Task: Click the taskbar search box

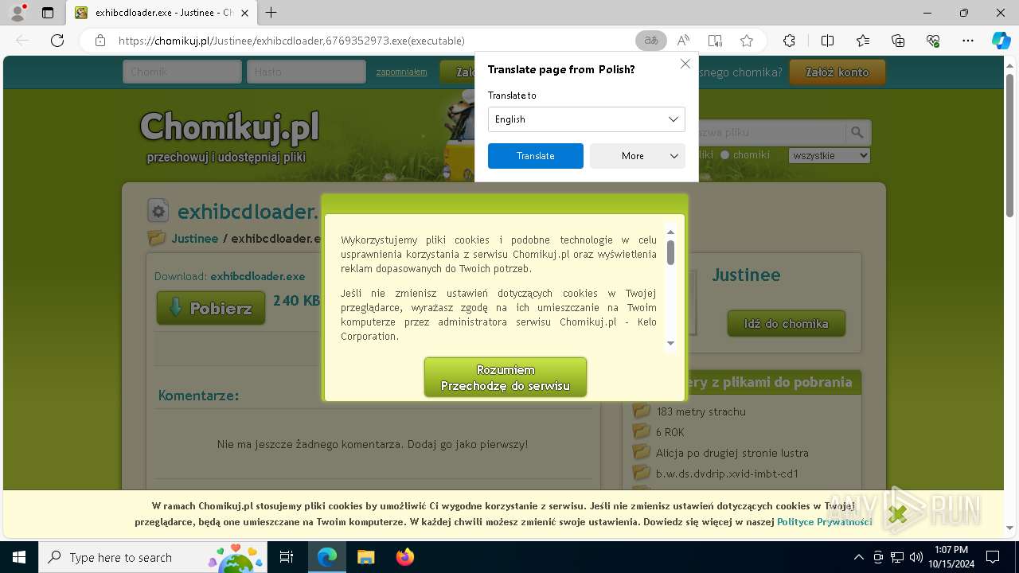Action: [x=154, y=557]
